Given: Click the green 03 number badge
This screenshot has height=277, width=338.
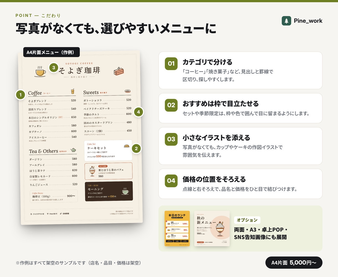Looking at the screenshot, I should click(171, 139).
